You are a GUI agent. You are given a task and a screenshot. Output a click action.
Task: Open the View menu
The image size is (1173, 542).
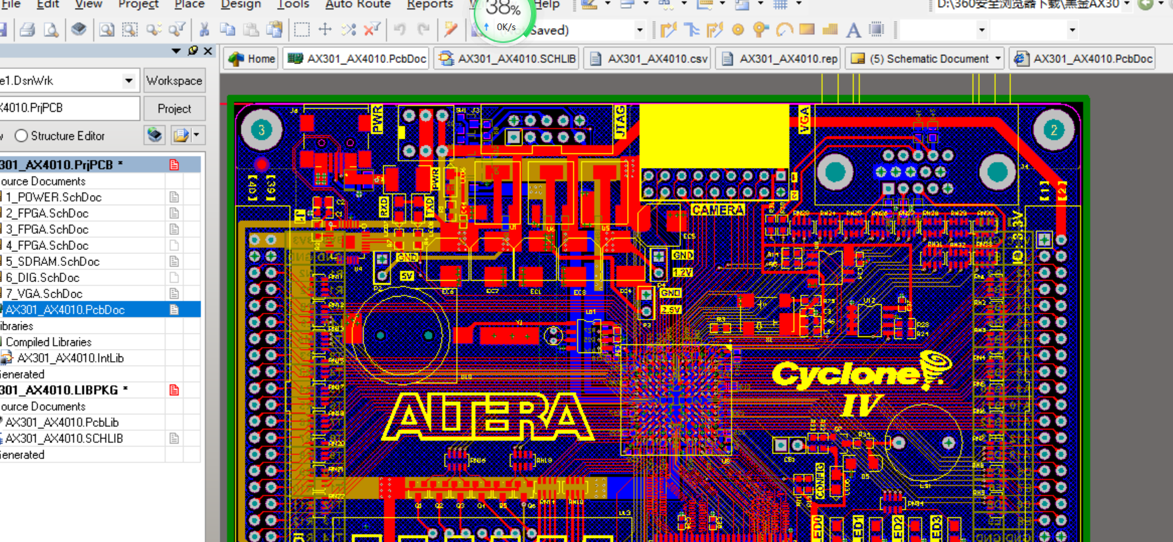89,4
